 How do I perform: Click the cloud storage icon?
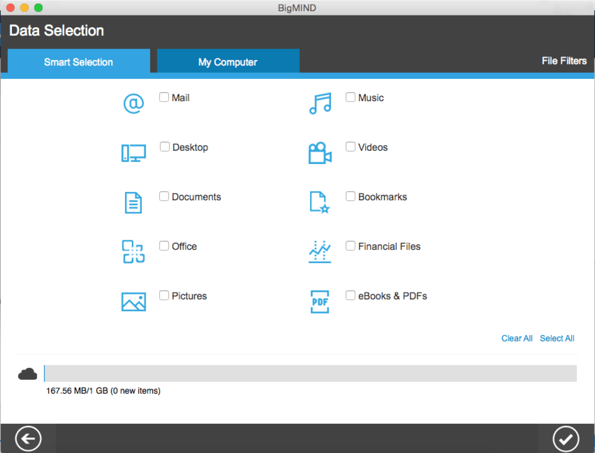pyautogui.click(x=28, y=374)
